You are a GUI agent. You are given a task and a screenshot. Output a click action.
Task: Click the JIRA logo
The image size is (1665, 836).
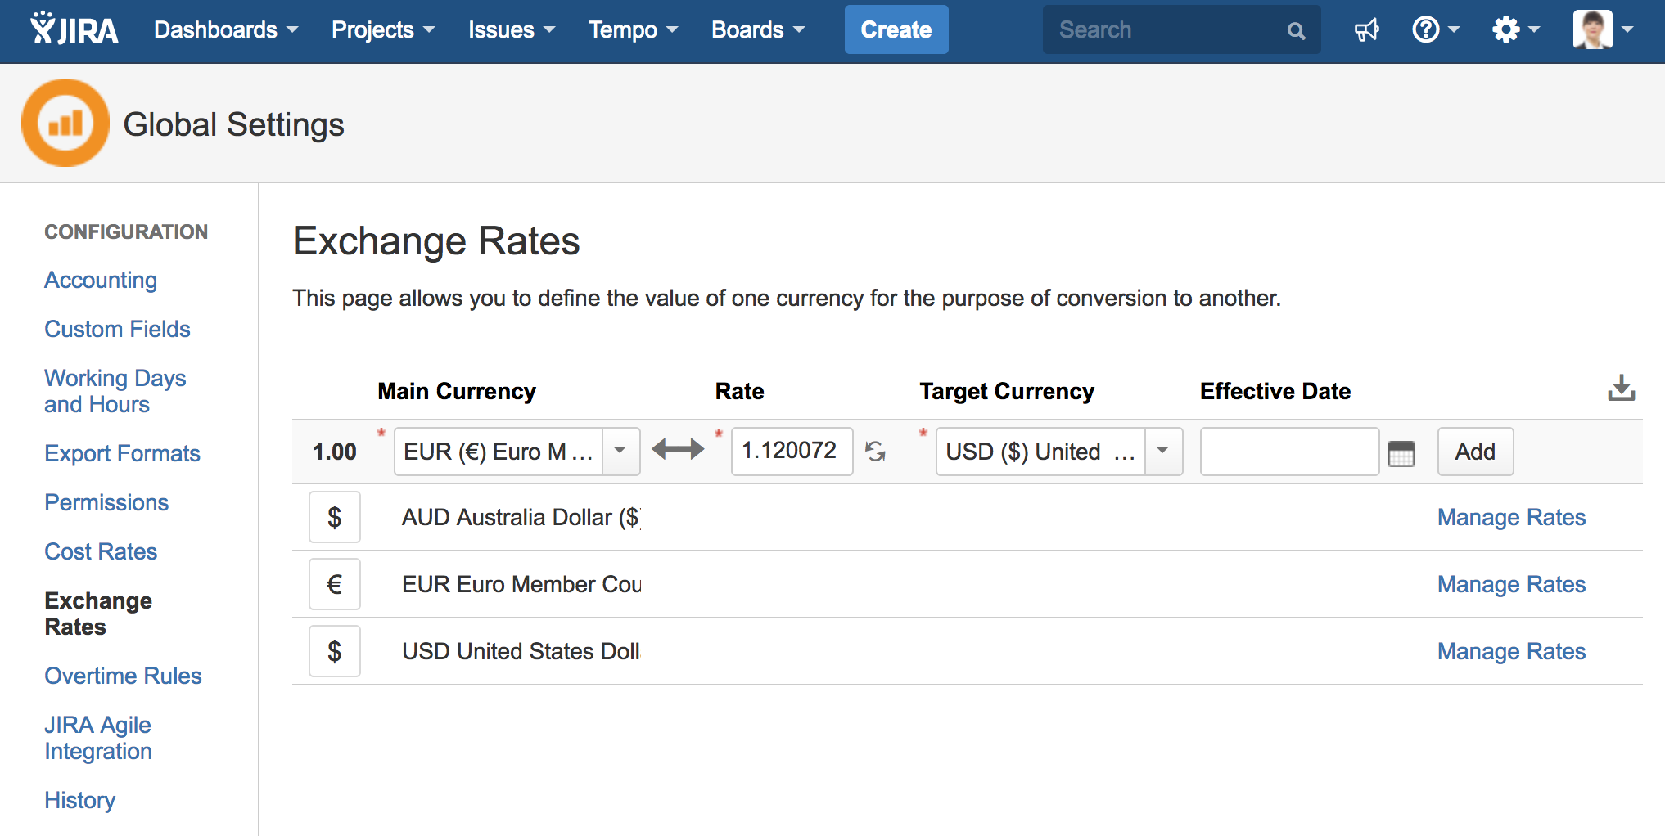pyautogui.click(x=74, y=27)
